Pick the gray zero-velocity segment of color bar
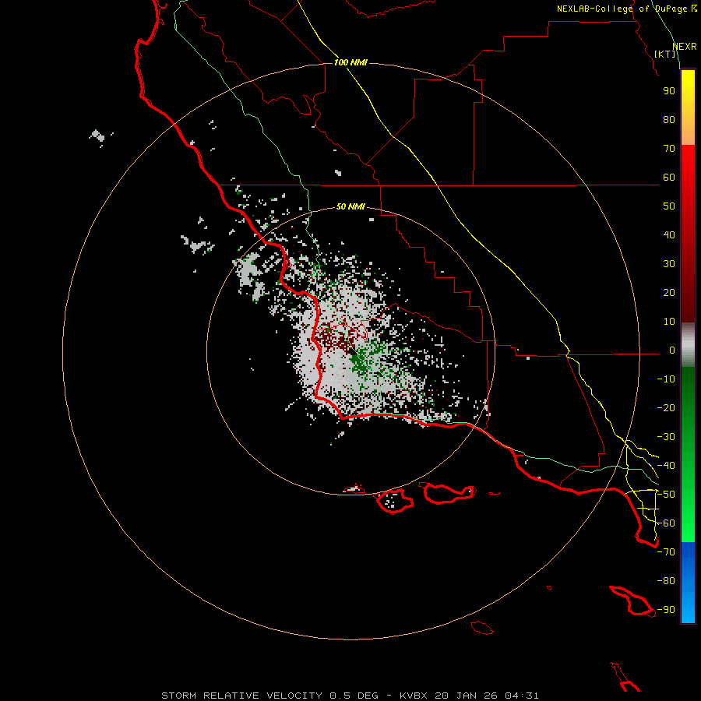 [688, 345]
